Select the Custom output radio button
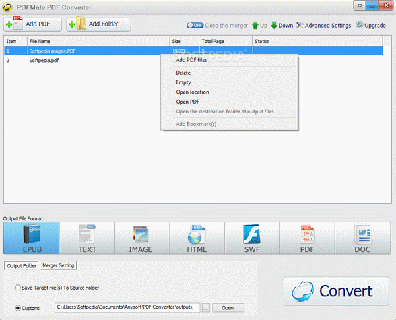Image resolution: width=396 pixels, height=320 pixels. coord(18,308)
